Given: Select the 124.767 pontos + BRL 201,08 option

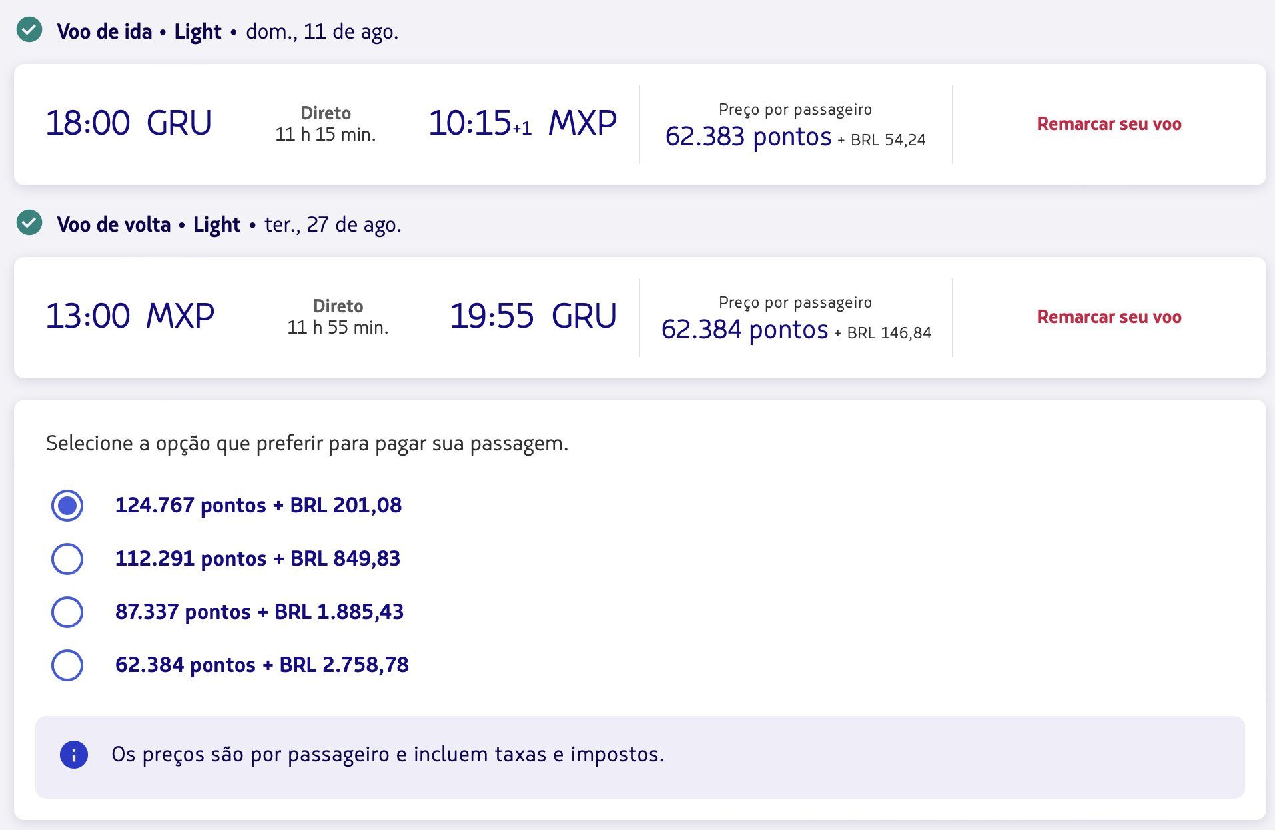Looking at the screenshot, I should click(67, 506).
